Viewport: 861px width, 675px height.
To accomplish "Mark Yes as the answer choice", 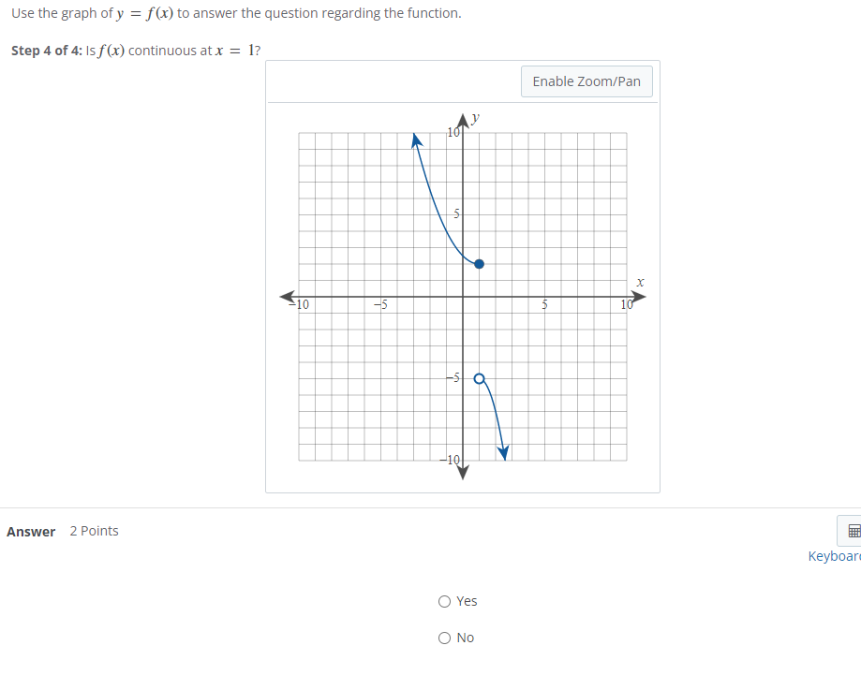I will coord(445,601).
